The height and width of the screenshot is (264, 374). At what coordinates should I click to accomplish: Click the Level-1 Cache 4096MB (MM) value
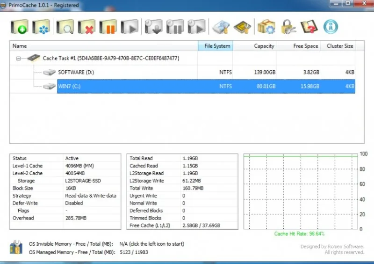pyautogui.click(x=79, y=166)
